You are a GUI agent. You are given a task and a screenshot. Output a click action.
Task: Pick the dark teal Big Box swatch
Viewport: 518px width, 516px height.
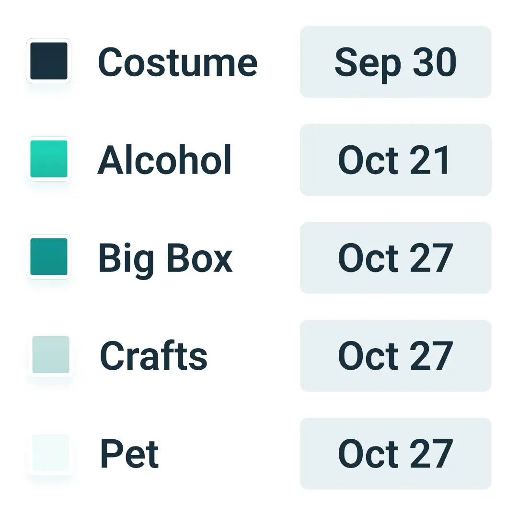[49, 257]
